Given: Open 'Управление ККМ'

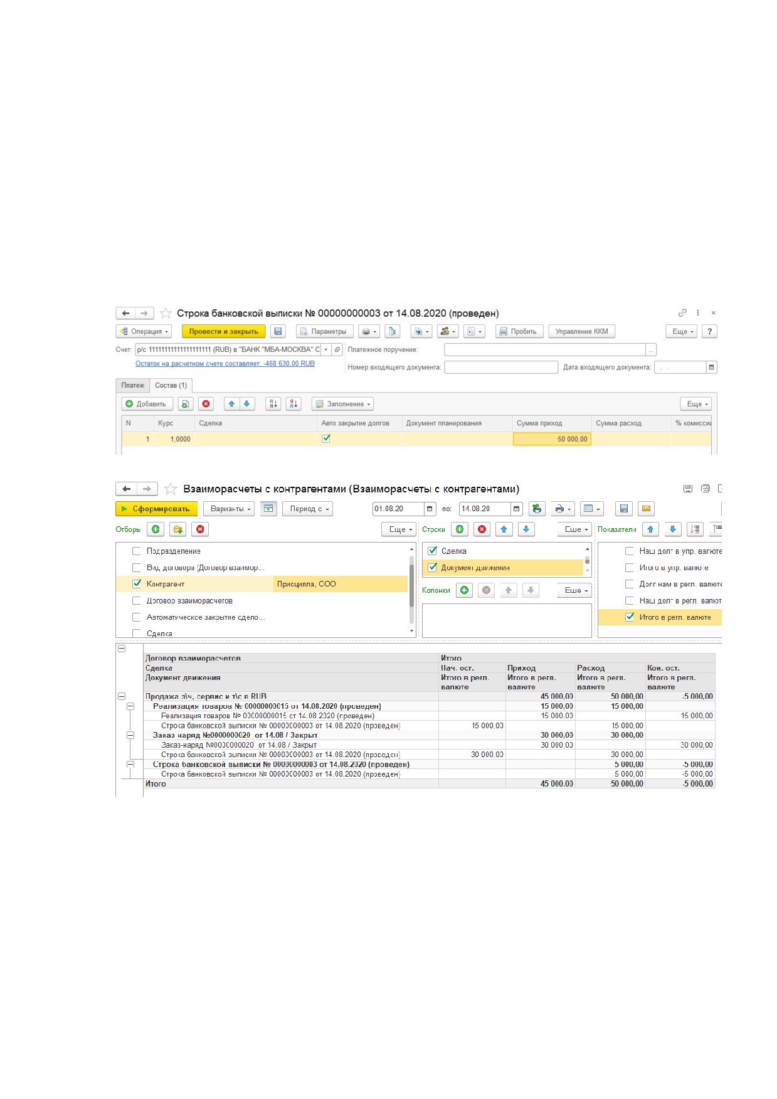Looking at the screenshot, I should [581, 331].
